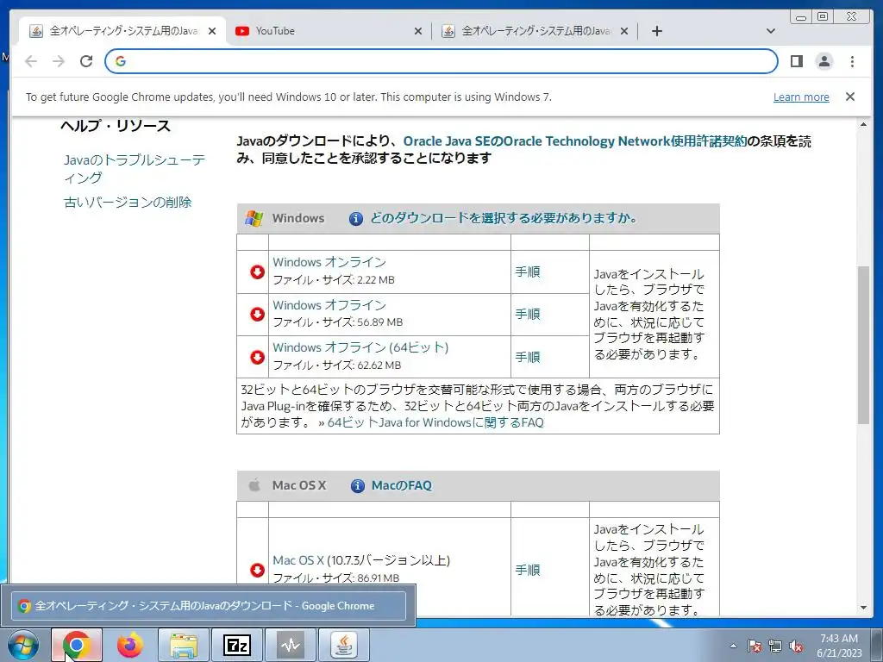Image resolution: width=883 pixels, height=662 pixels.
Task: Click the Chrome forward arrow
Action: coord(59,61)
